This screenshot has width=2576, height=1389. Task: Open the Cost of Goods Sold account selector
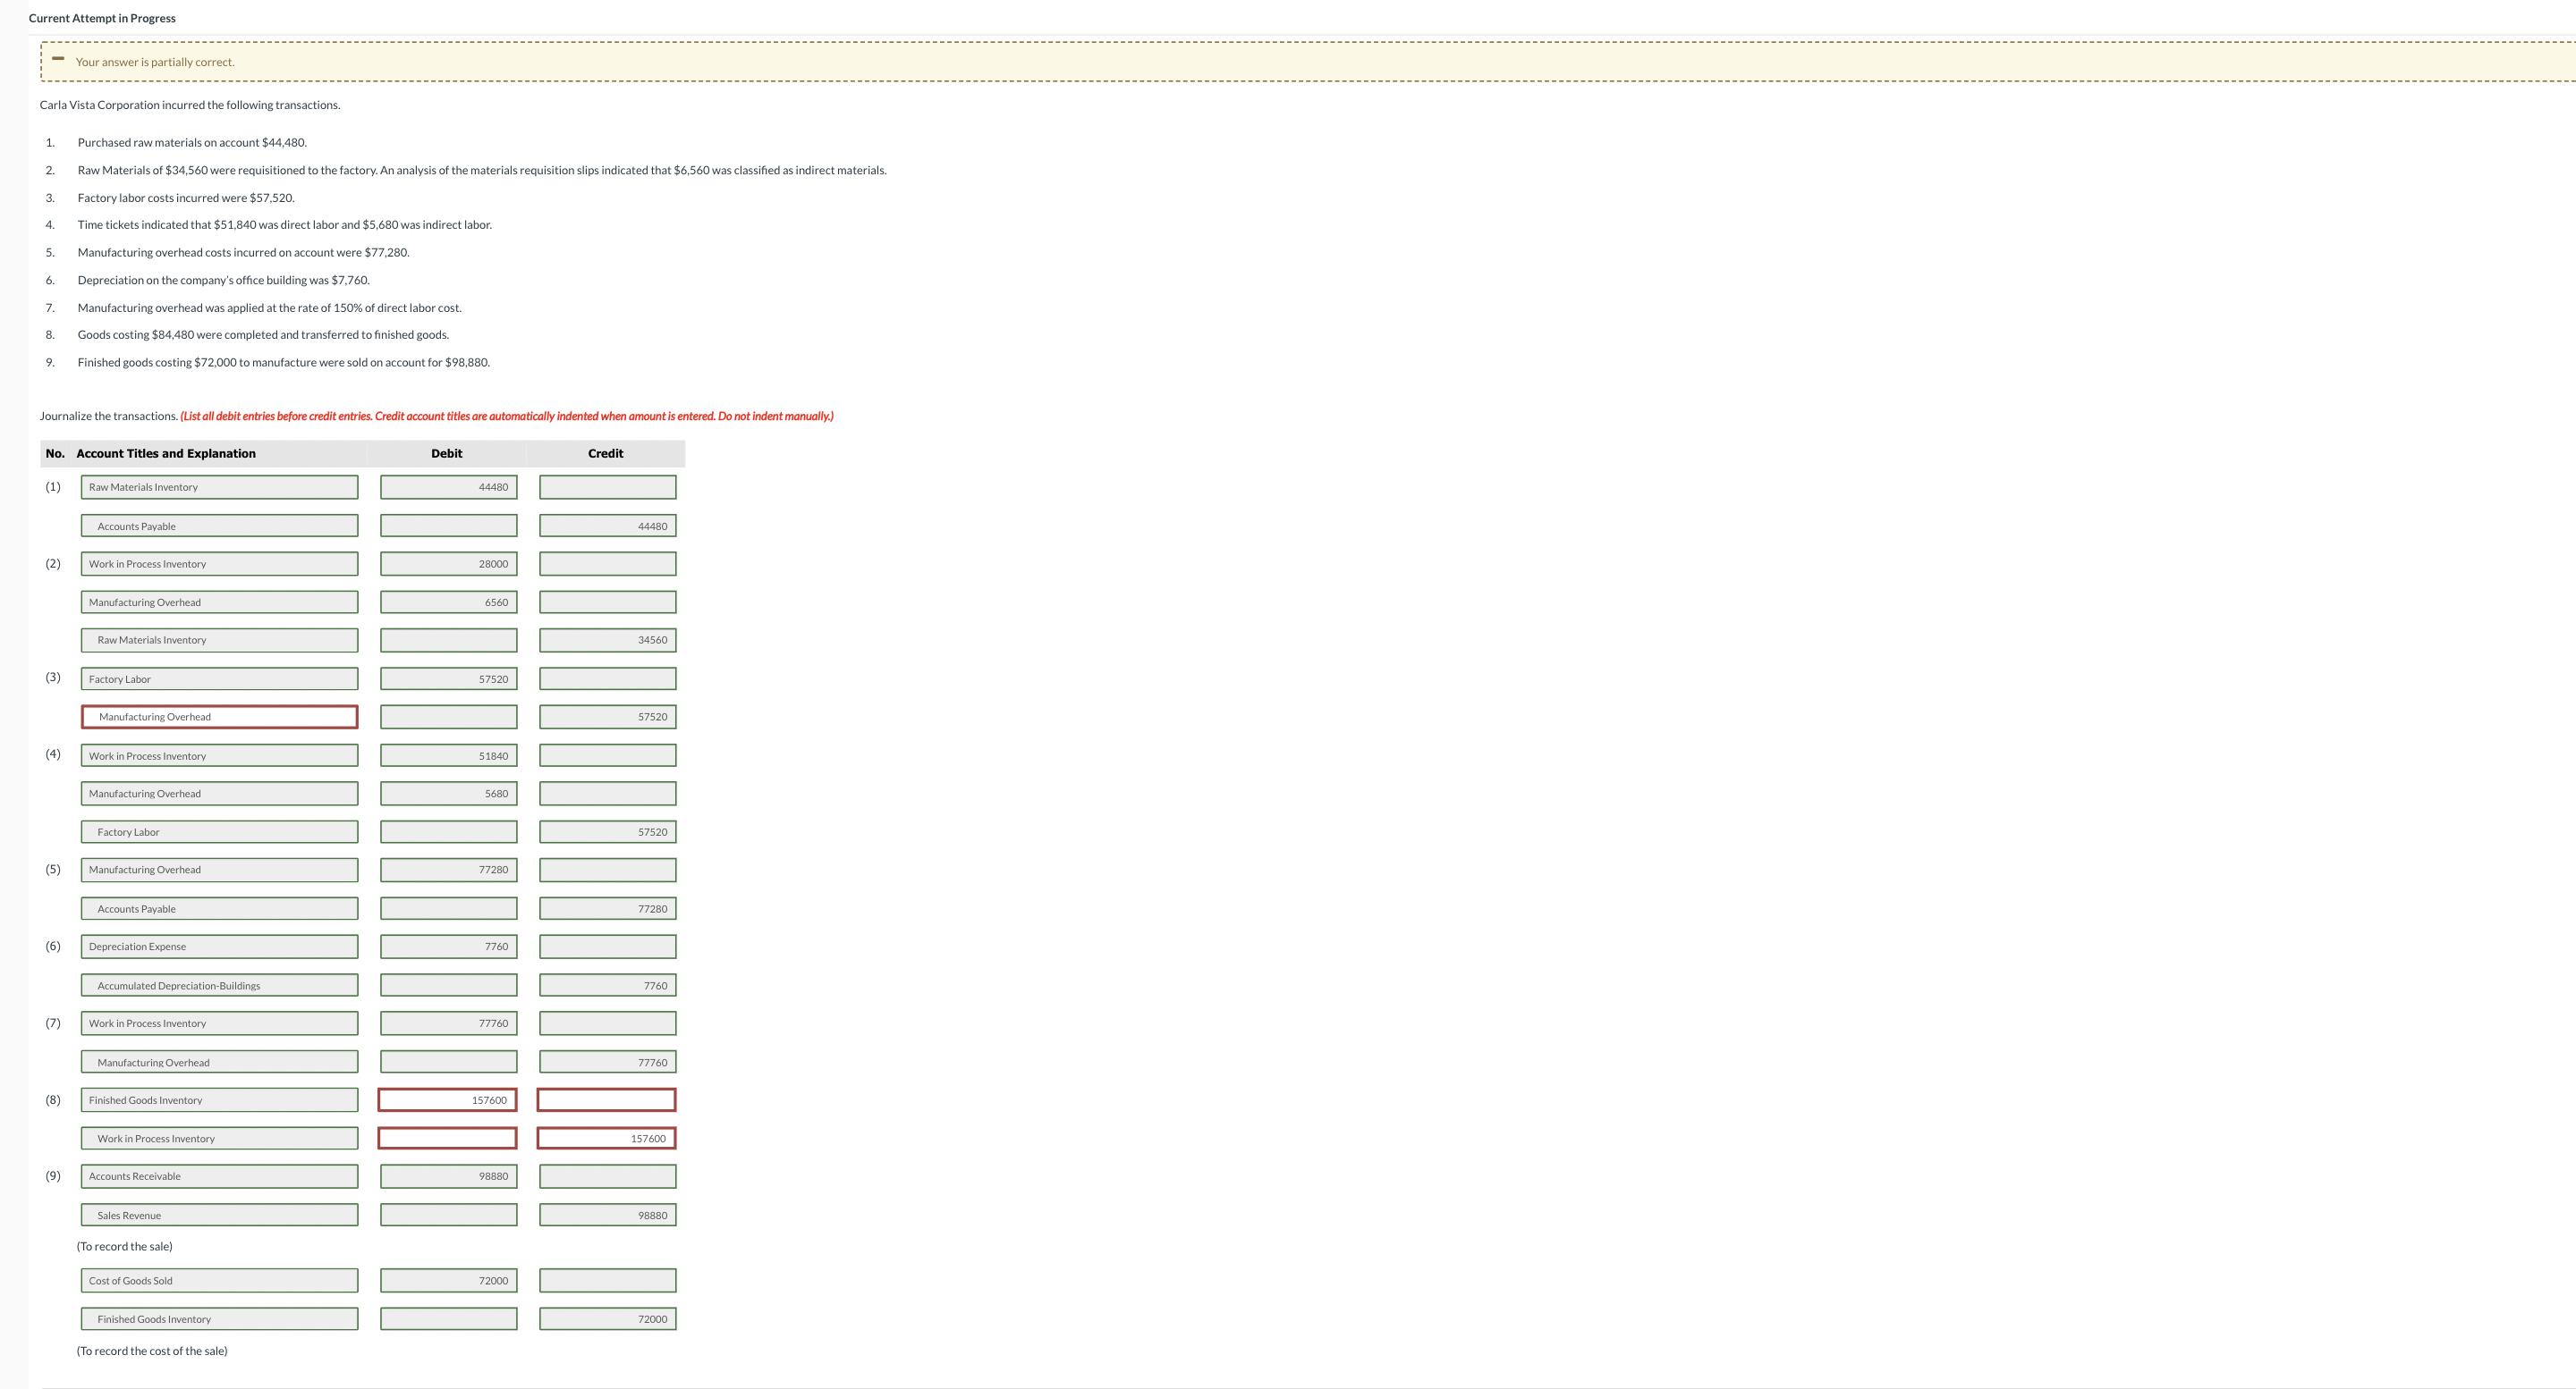click(219, 1280)
